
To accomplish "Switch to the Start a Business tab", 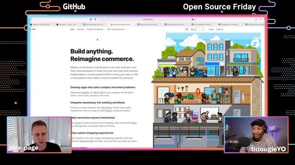I will tap(94, 24).
